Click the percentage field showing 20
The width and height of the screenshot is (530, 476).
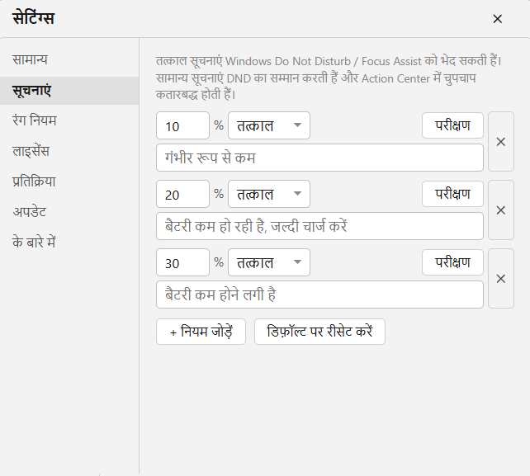click(x=182, y=194)
